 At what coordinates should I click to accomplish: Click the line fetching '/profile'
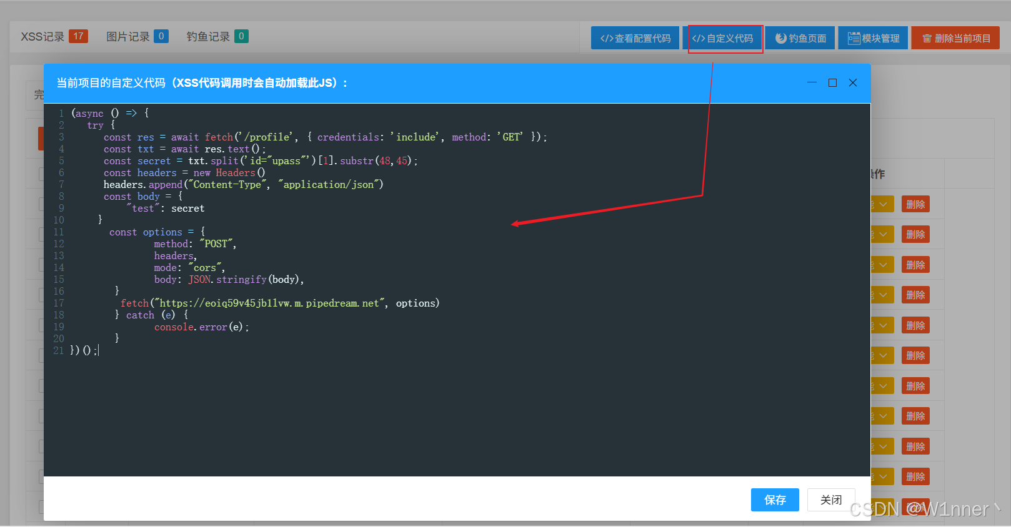pos(325,137)
